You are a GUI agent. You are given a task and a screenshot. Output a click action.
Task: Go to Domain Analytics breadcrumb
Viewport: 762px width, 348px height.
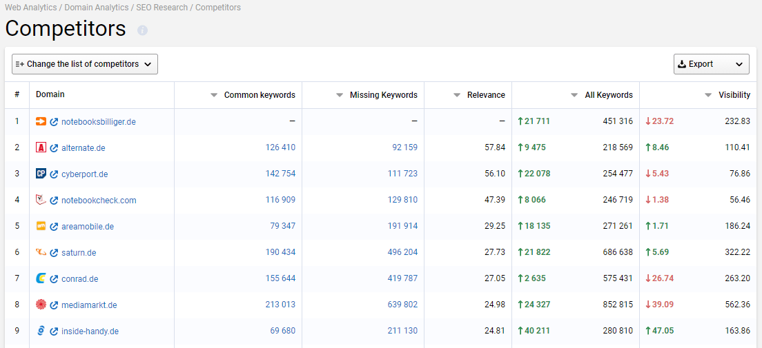[97, 8]
